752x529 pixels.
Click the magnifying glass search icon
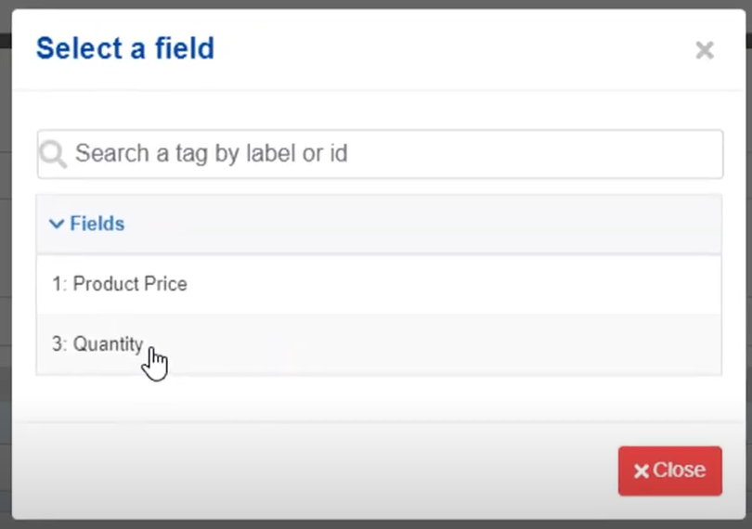(x=53, y=154)
